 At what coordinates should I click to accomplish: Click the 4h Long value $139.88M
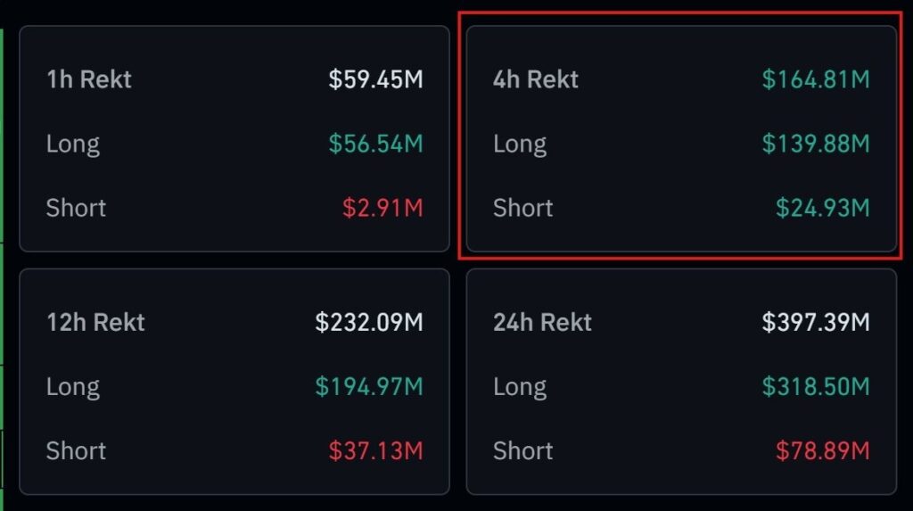point(815,144)
